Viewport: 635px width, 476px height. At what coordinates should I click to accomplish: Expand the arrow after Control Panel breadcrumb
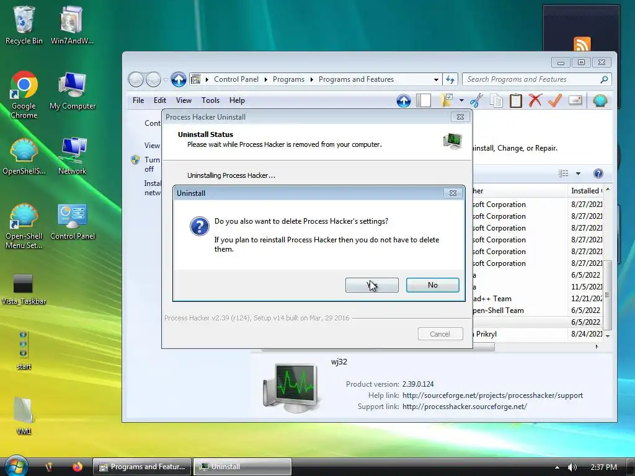[x=265, y=80]
